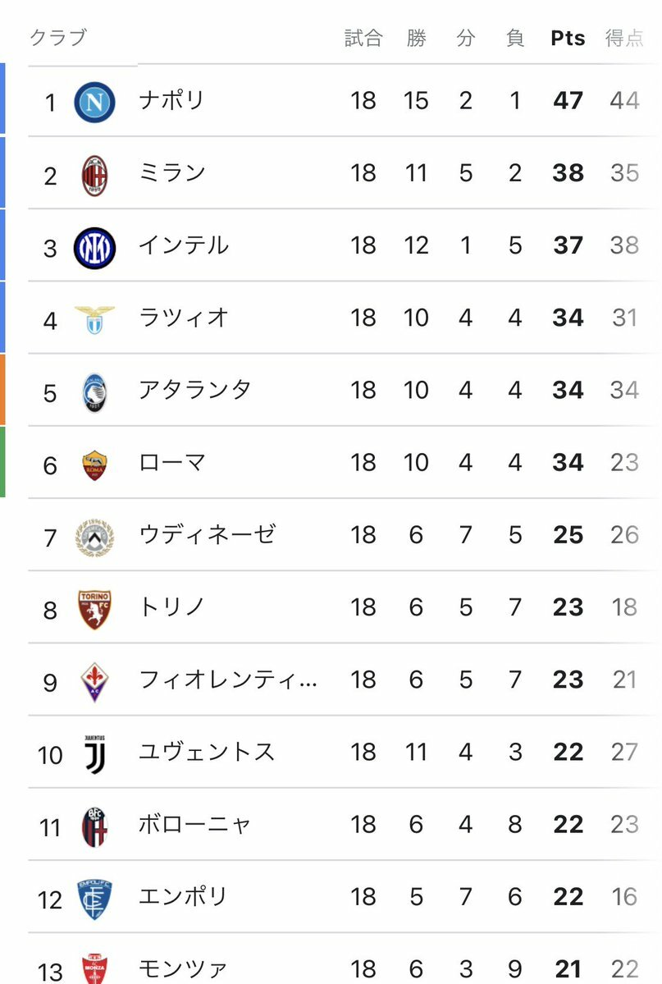Select the Bologna club crest

[x=94, y=826]
